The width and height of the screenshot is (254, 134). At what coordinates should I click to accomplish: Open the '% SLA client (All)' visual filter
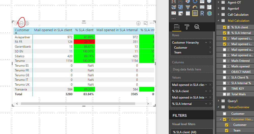point(191,132)
